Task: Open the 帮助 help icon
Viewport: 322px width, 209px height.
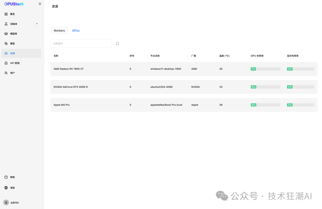Action: (x=6, y=177)
